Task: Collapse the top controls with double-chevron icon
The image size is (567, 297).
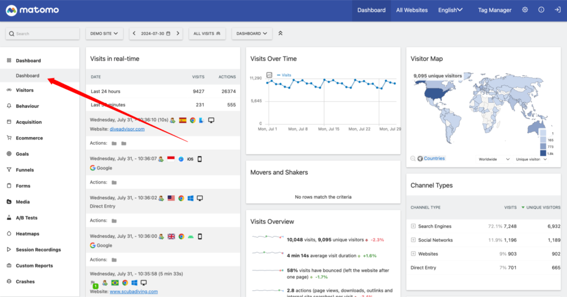Action: 280,33
